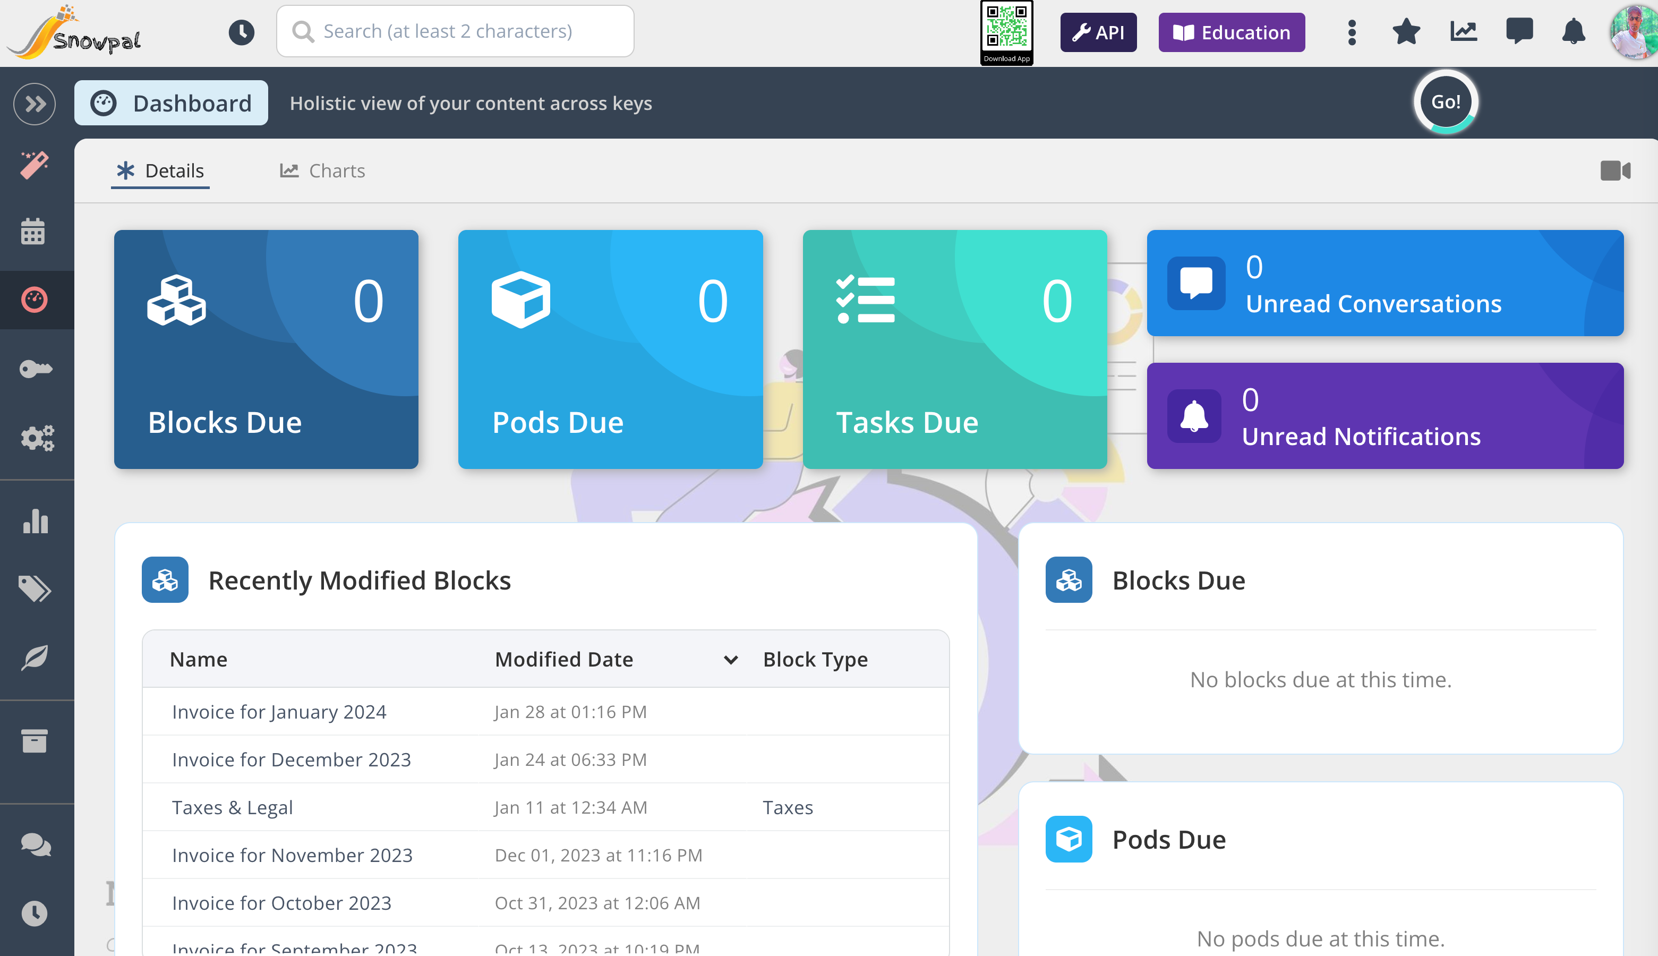Open the Unread Conversations card
This screenshot has width=1658, height=956.
(x=1385, y=283)
